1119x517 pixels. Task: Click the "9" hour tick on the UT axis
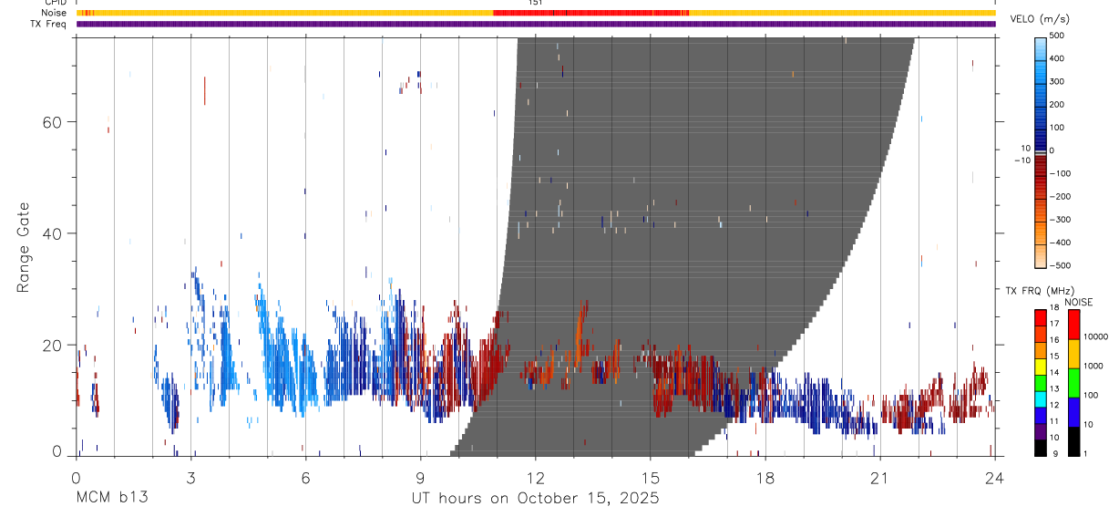(x=420, y=477)
